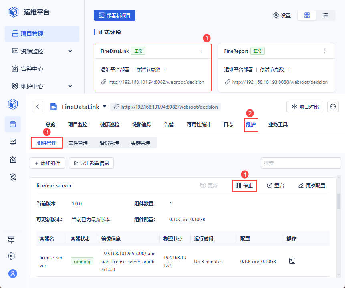The width and height of the screenshot is (345, 288).
Task: Switch to the 健康巡检 tab
Action: [x=110, y=125]
